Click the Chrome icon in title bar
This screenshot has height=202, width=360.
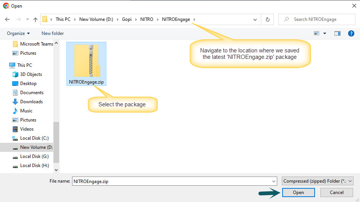[x=6, y=6]
